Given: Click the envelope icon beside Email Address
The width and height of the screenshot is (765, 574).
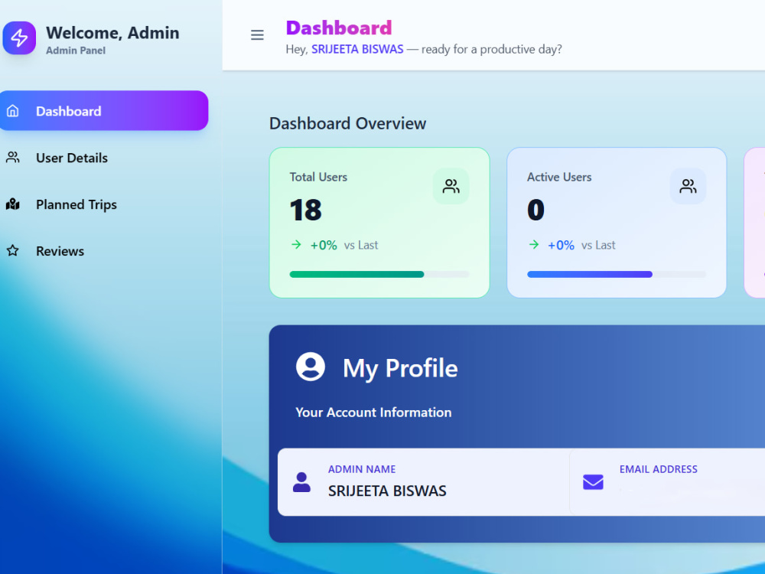Looking at the screenshot, I should point(594,482).
